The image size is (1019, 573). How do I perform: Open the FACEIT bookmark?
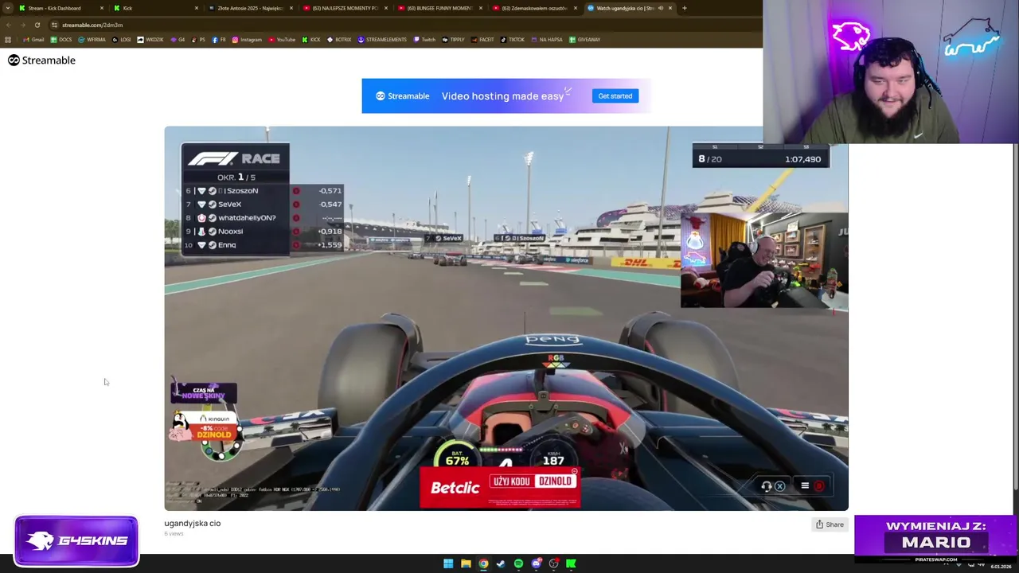coord(482,39)
